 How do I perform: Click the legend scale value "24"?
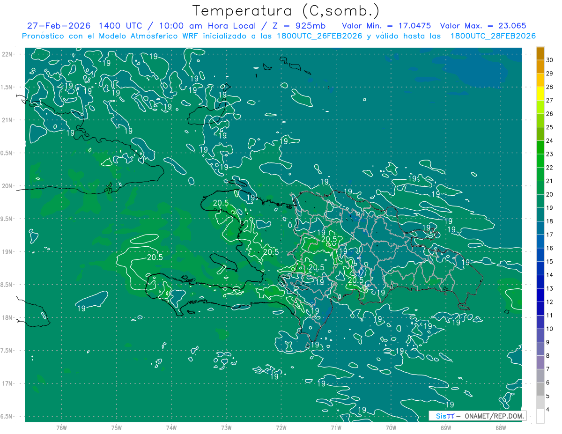(x=550, y=140)
